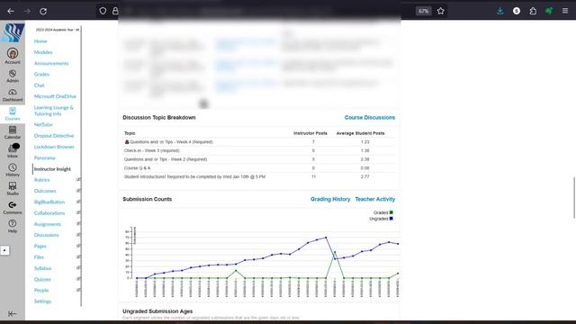
Task: Click 'Check-in - Week 3 (required)' topic row
Action: pos(259,150)
